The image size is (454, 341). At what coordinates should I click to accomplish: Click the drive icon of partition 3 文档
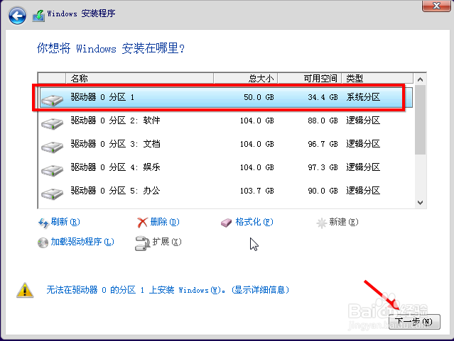tap(52, 147)
